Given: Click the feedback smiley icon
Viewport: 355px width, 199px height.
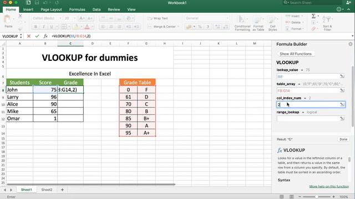Looking at the screenshot, I should click(339, 9).
